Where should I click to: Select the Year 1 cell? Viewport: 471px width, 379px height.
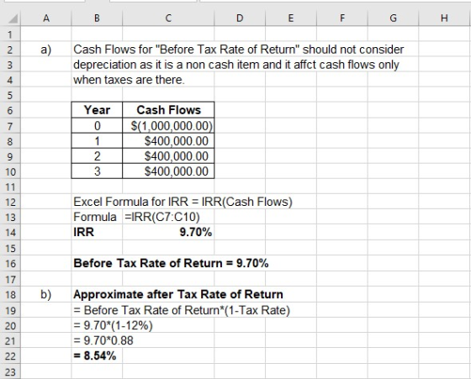coord(97,141)
